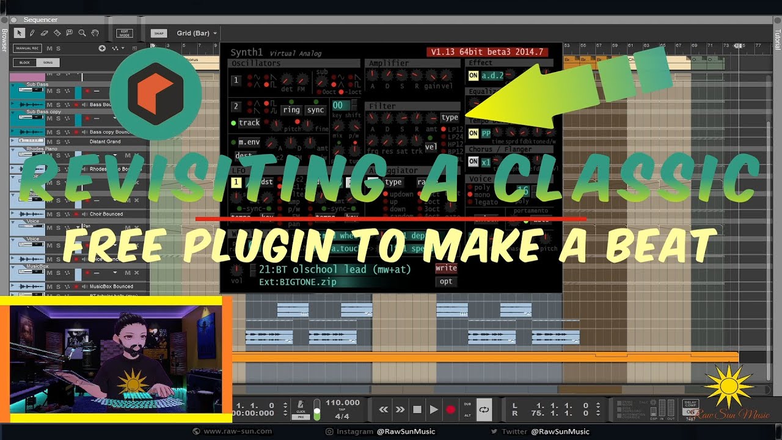The image size is (782, 440).
Task: Open the Tutorial side panel
Action: point(778,39)
